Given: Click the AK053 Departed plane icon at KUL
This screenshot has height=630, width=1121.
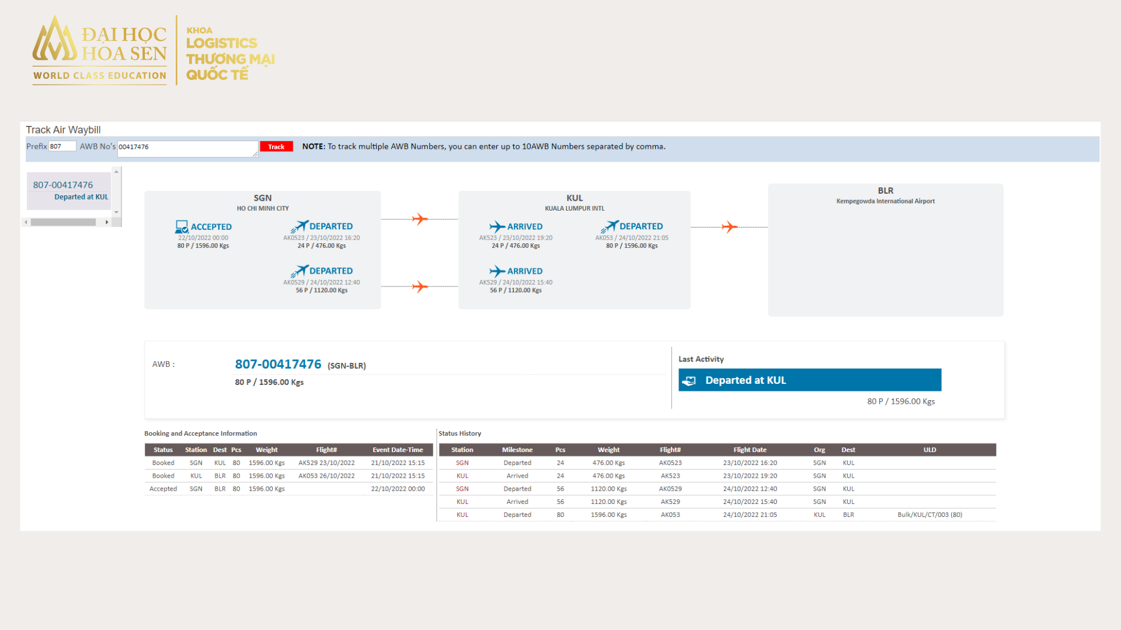Looking at the screenshot, I should [610, 226].
